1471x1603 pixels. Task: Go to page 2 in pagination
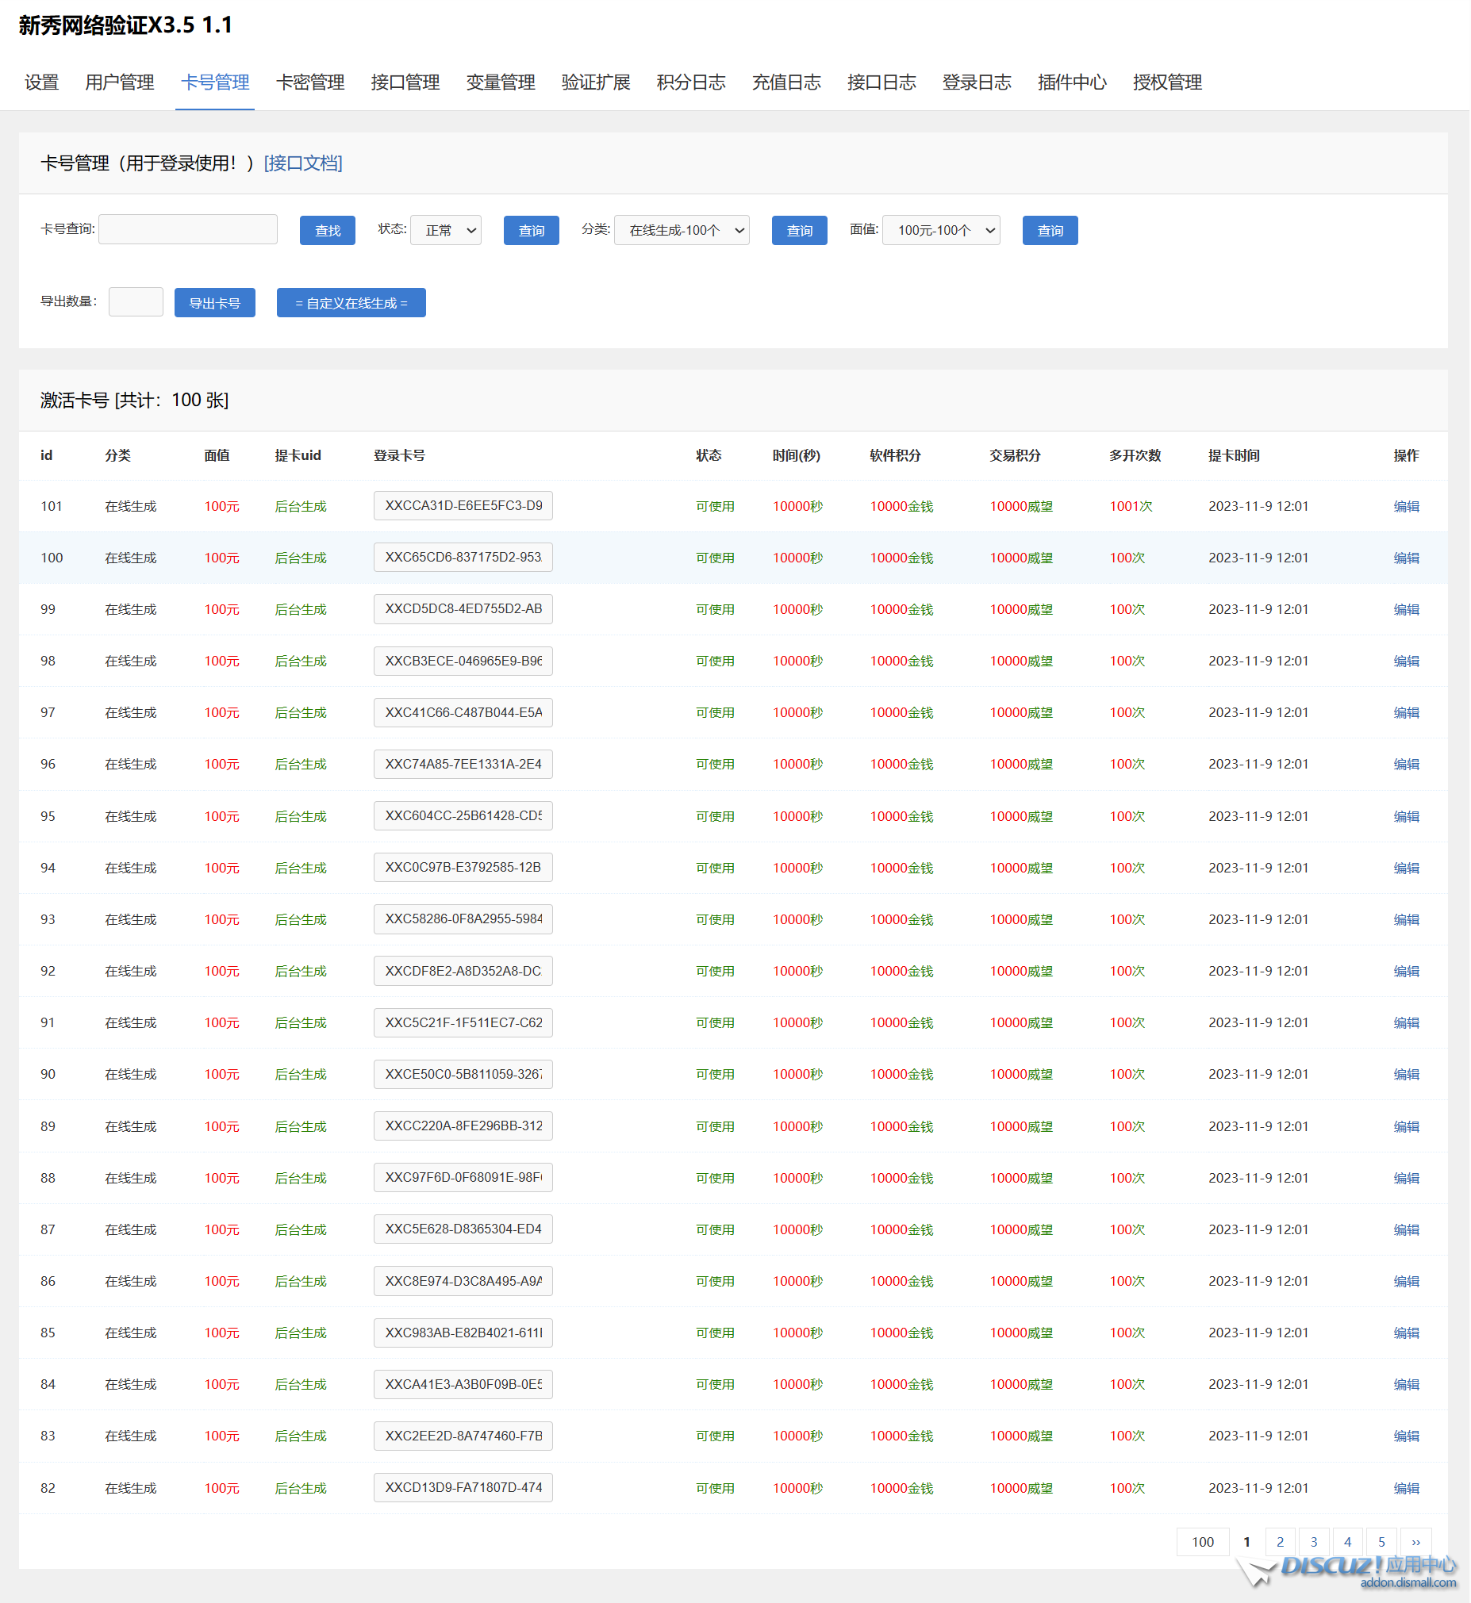point(1281,1543)
